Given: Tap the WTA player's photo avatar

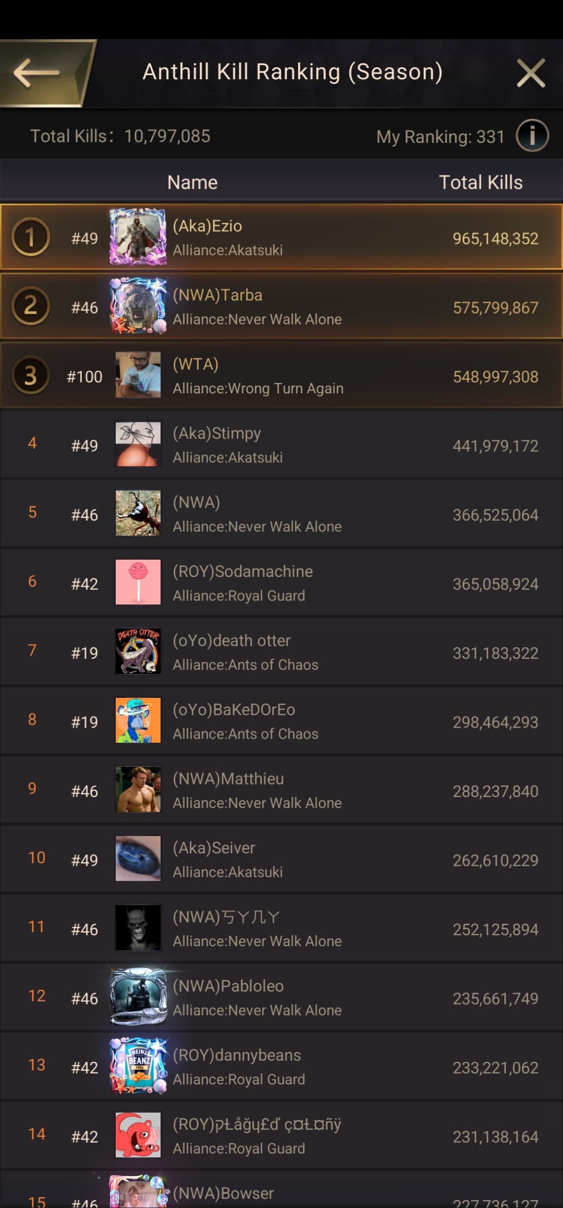Looking at the screenshot, I should 138,376.
